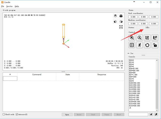Clear console with the eraser button
This screenshot has width=161, height=119.
tap(156, 114)
